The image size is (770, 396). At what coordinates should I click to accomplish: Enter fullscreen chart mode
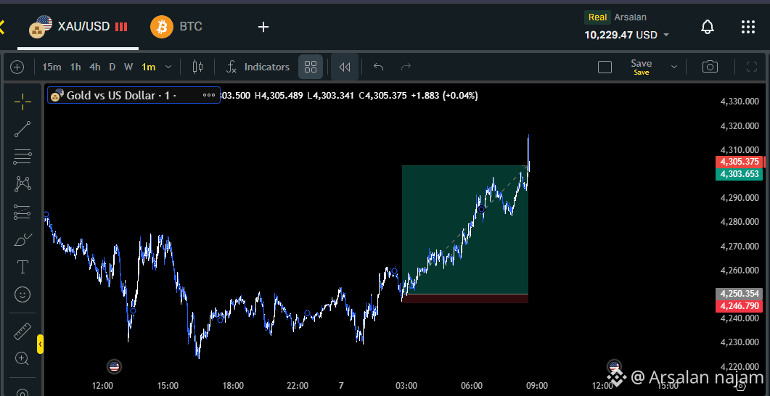point(751,67)
